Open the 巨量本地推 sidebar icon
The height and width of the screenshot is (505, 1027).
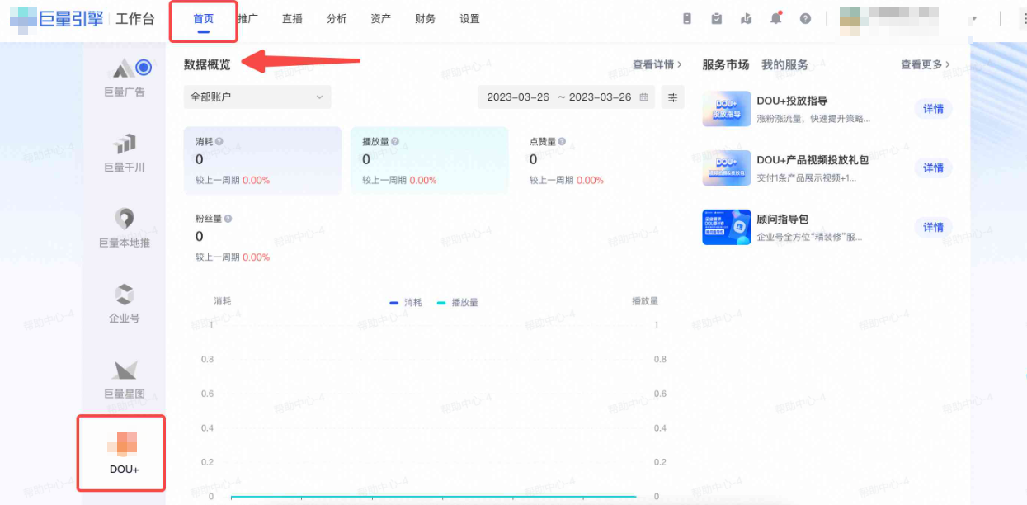[125, 228]
